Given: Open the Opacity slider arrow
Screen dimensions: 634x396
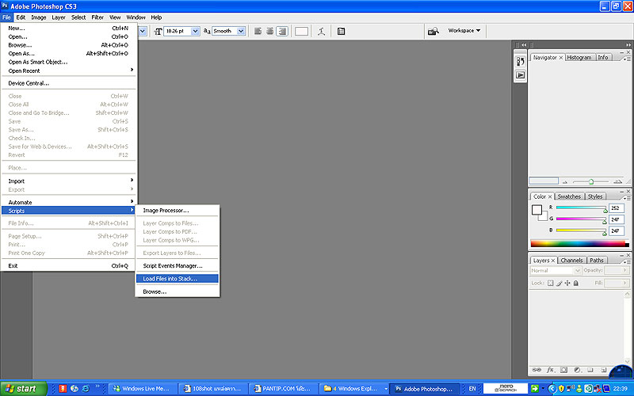Looking at the screenshot, I should tap(625, 270).
